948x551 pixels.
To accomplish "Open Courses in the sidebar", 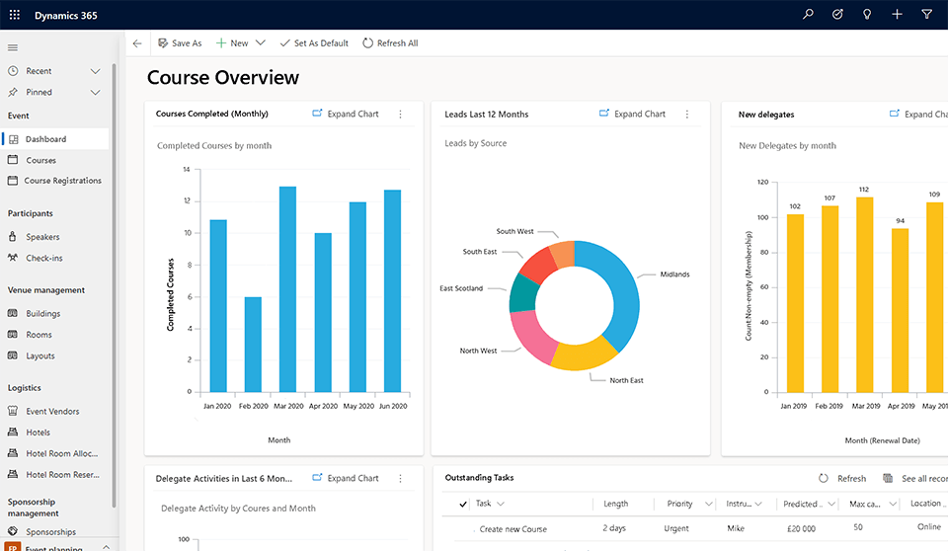I will coord(40,160).
